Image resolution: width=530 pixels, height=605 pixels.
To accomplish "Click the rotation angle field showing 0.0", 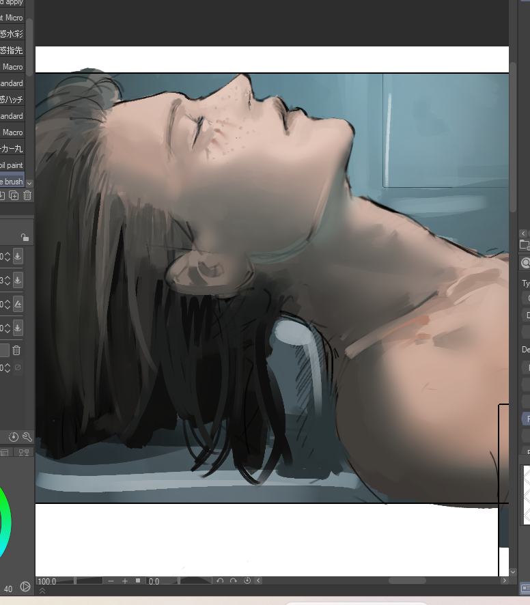I will pyautogui.click(x=154, y=582).
